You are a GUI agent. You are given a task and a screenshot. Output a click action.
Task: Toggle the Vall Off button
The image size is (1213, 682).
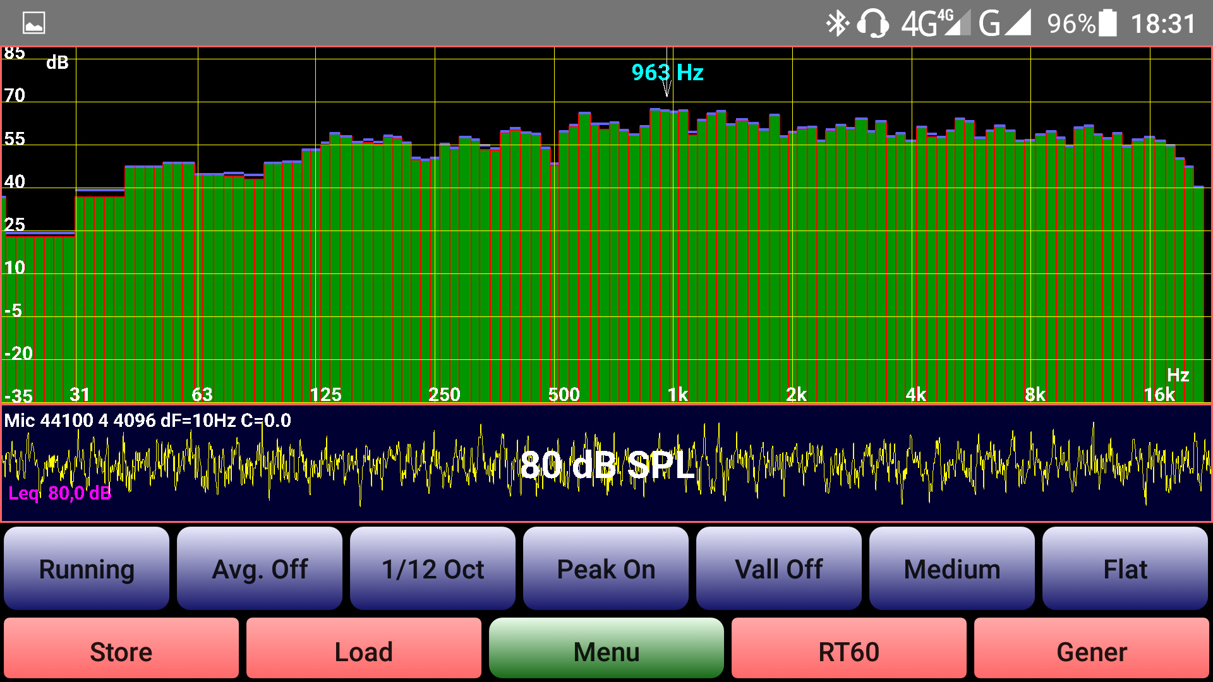pos(779,568)
